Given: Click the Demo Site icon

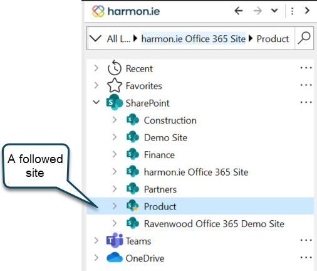Looking at the screenshot, I should (x=133, y=137).
